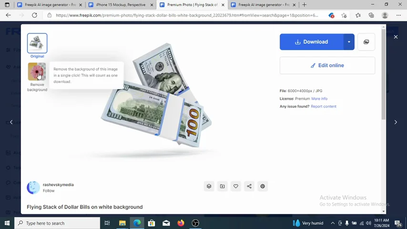Open Task View from the taskbar

tap(107, 223)
